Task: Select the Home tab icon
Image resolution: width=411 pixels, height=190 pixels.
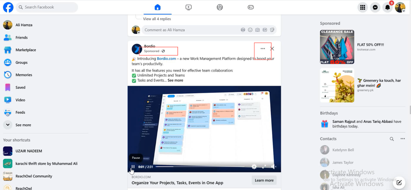Action: click(x=157, y=7)
